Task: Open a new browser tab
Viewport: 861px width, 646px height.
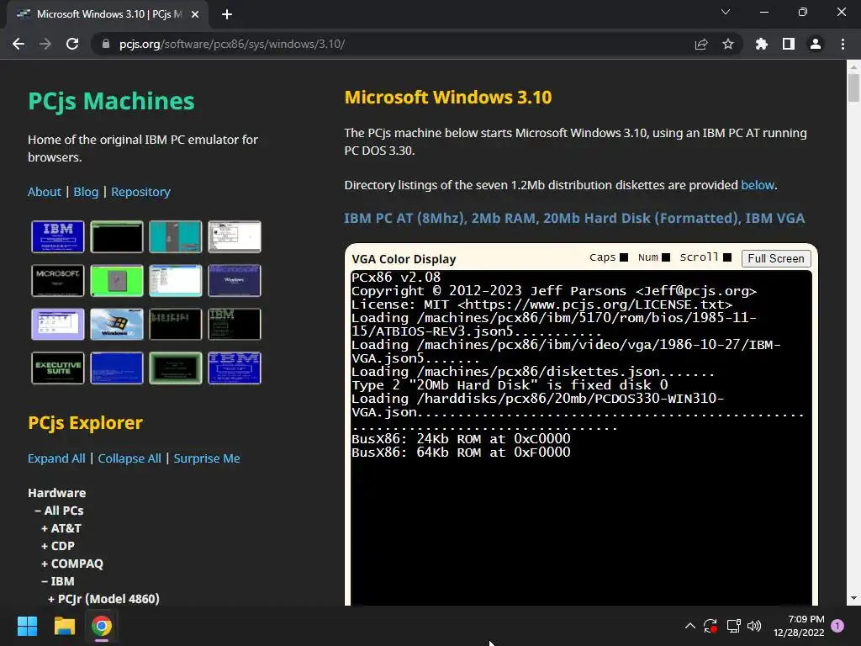Action: (x=227, y=14)
